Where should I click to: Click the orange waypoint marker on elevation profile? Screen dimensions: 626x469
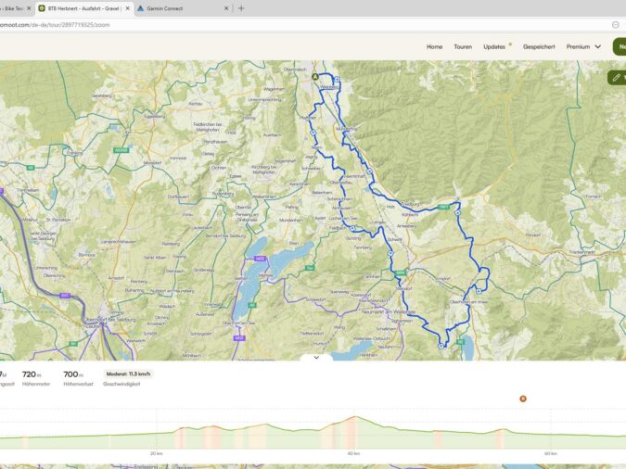(523, 399)
